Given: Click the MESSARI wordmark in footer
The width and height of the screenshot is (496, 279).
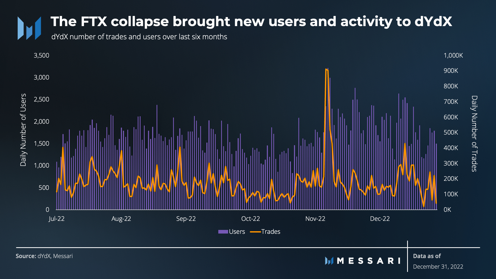Looking at the screenshot, I should tap(369, 261).
